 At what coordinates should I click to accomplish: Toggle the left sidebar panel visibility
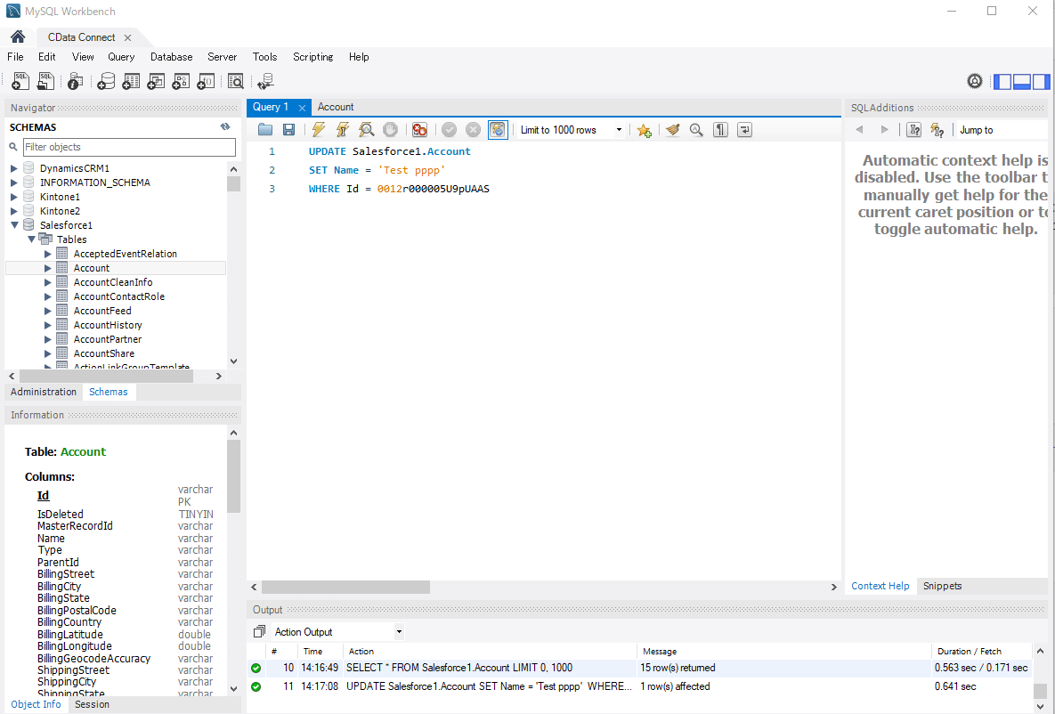point(1002,81)
